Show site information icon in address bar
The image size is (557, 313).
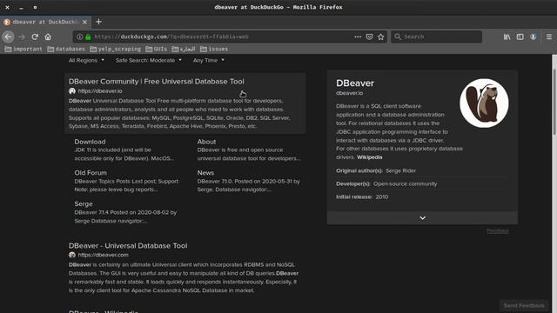tap(79, 37)
